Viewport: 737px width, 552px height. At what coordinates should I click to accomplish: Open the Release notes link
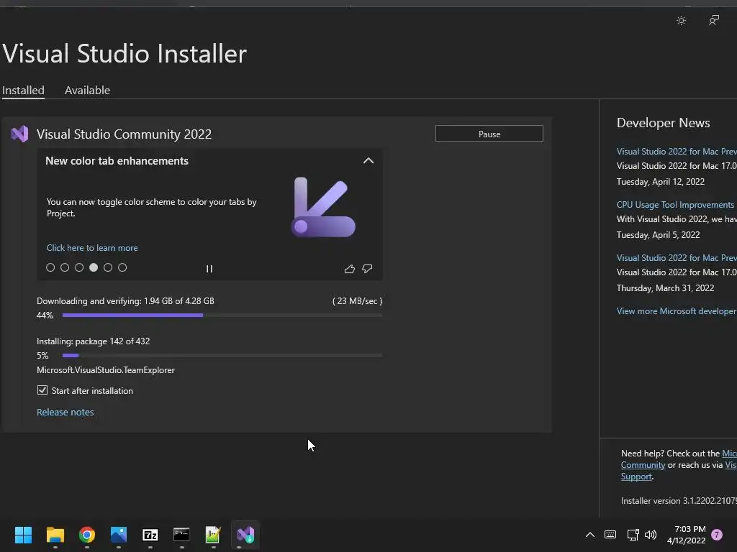tap(65, 412)
